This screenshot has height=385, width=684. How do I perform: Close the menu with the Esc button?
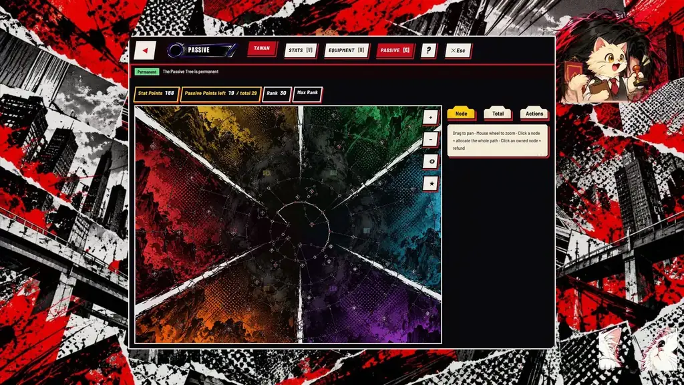coord(458,51)
